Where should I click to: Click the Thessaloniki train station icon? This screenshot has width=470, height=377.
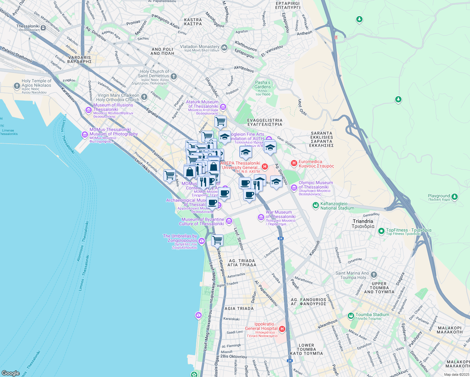(43, 28)
